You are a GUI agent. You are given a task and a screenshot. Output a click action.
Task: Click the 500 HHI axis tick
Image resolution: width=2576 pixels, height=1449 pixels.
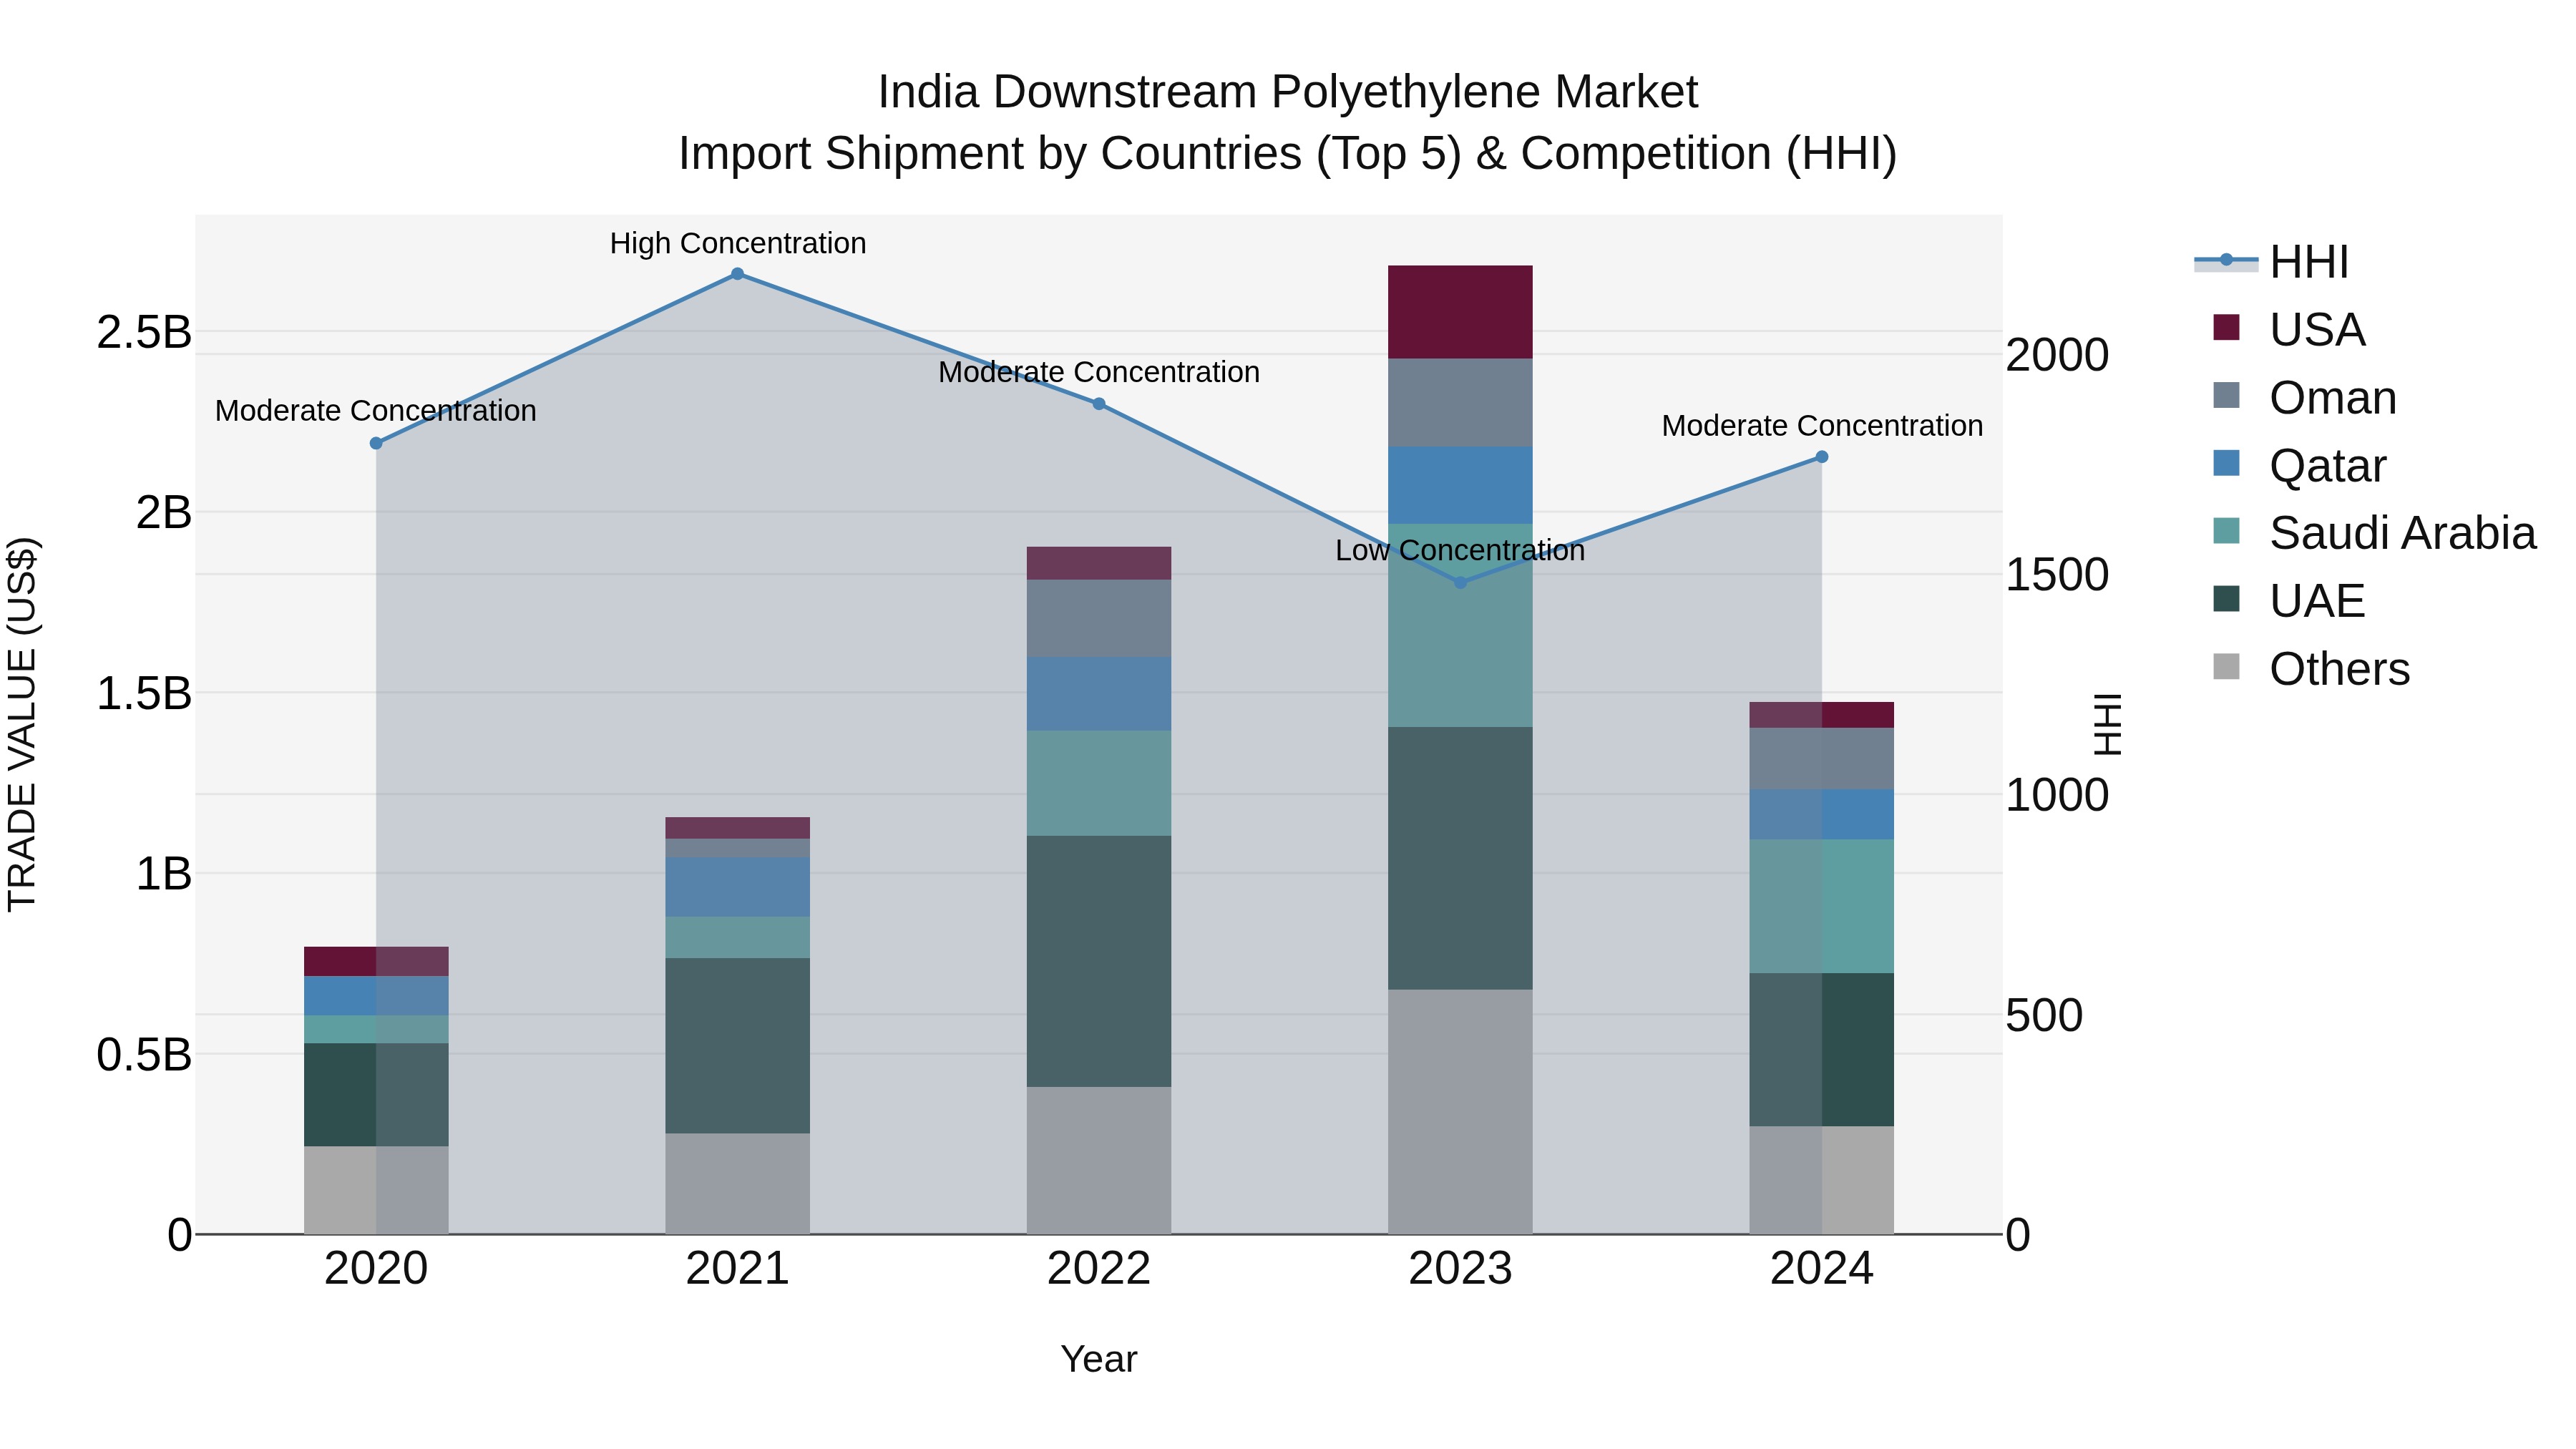coord(2044,1015)
